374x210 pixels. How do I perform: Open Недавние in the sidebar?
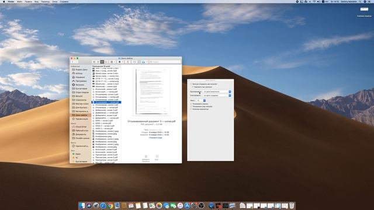point(81,77)
